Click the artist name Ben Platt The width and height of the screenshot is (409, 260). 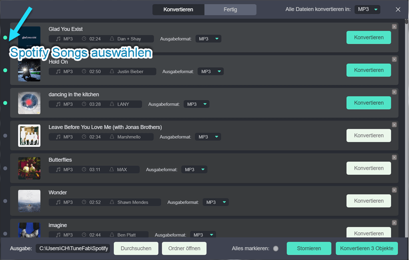click(127, 235)
